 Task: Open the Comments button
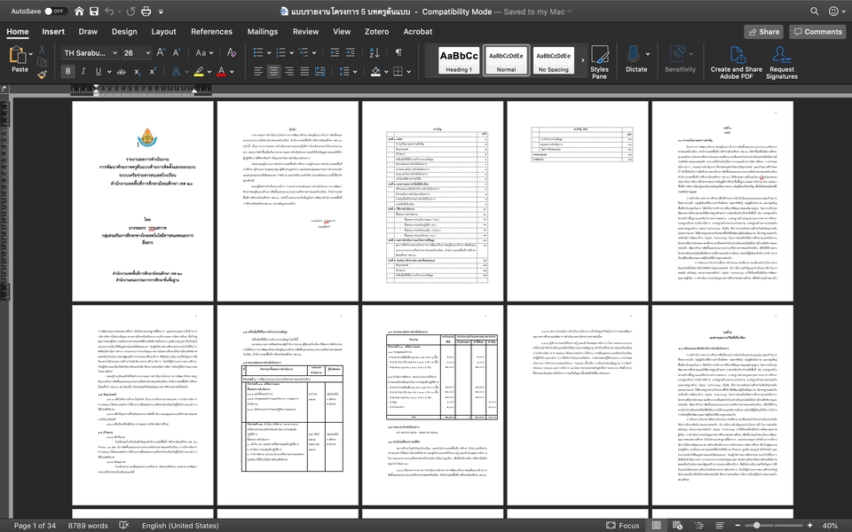(x=817, y=32)
